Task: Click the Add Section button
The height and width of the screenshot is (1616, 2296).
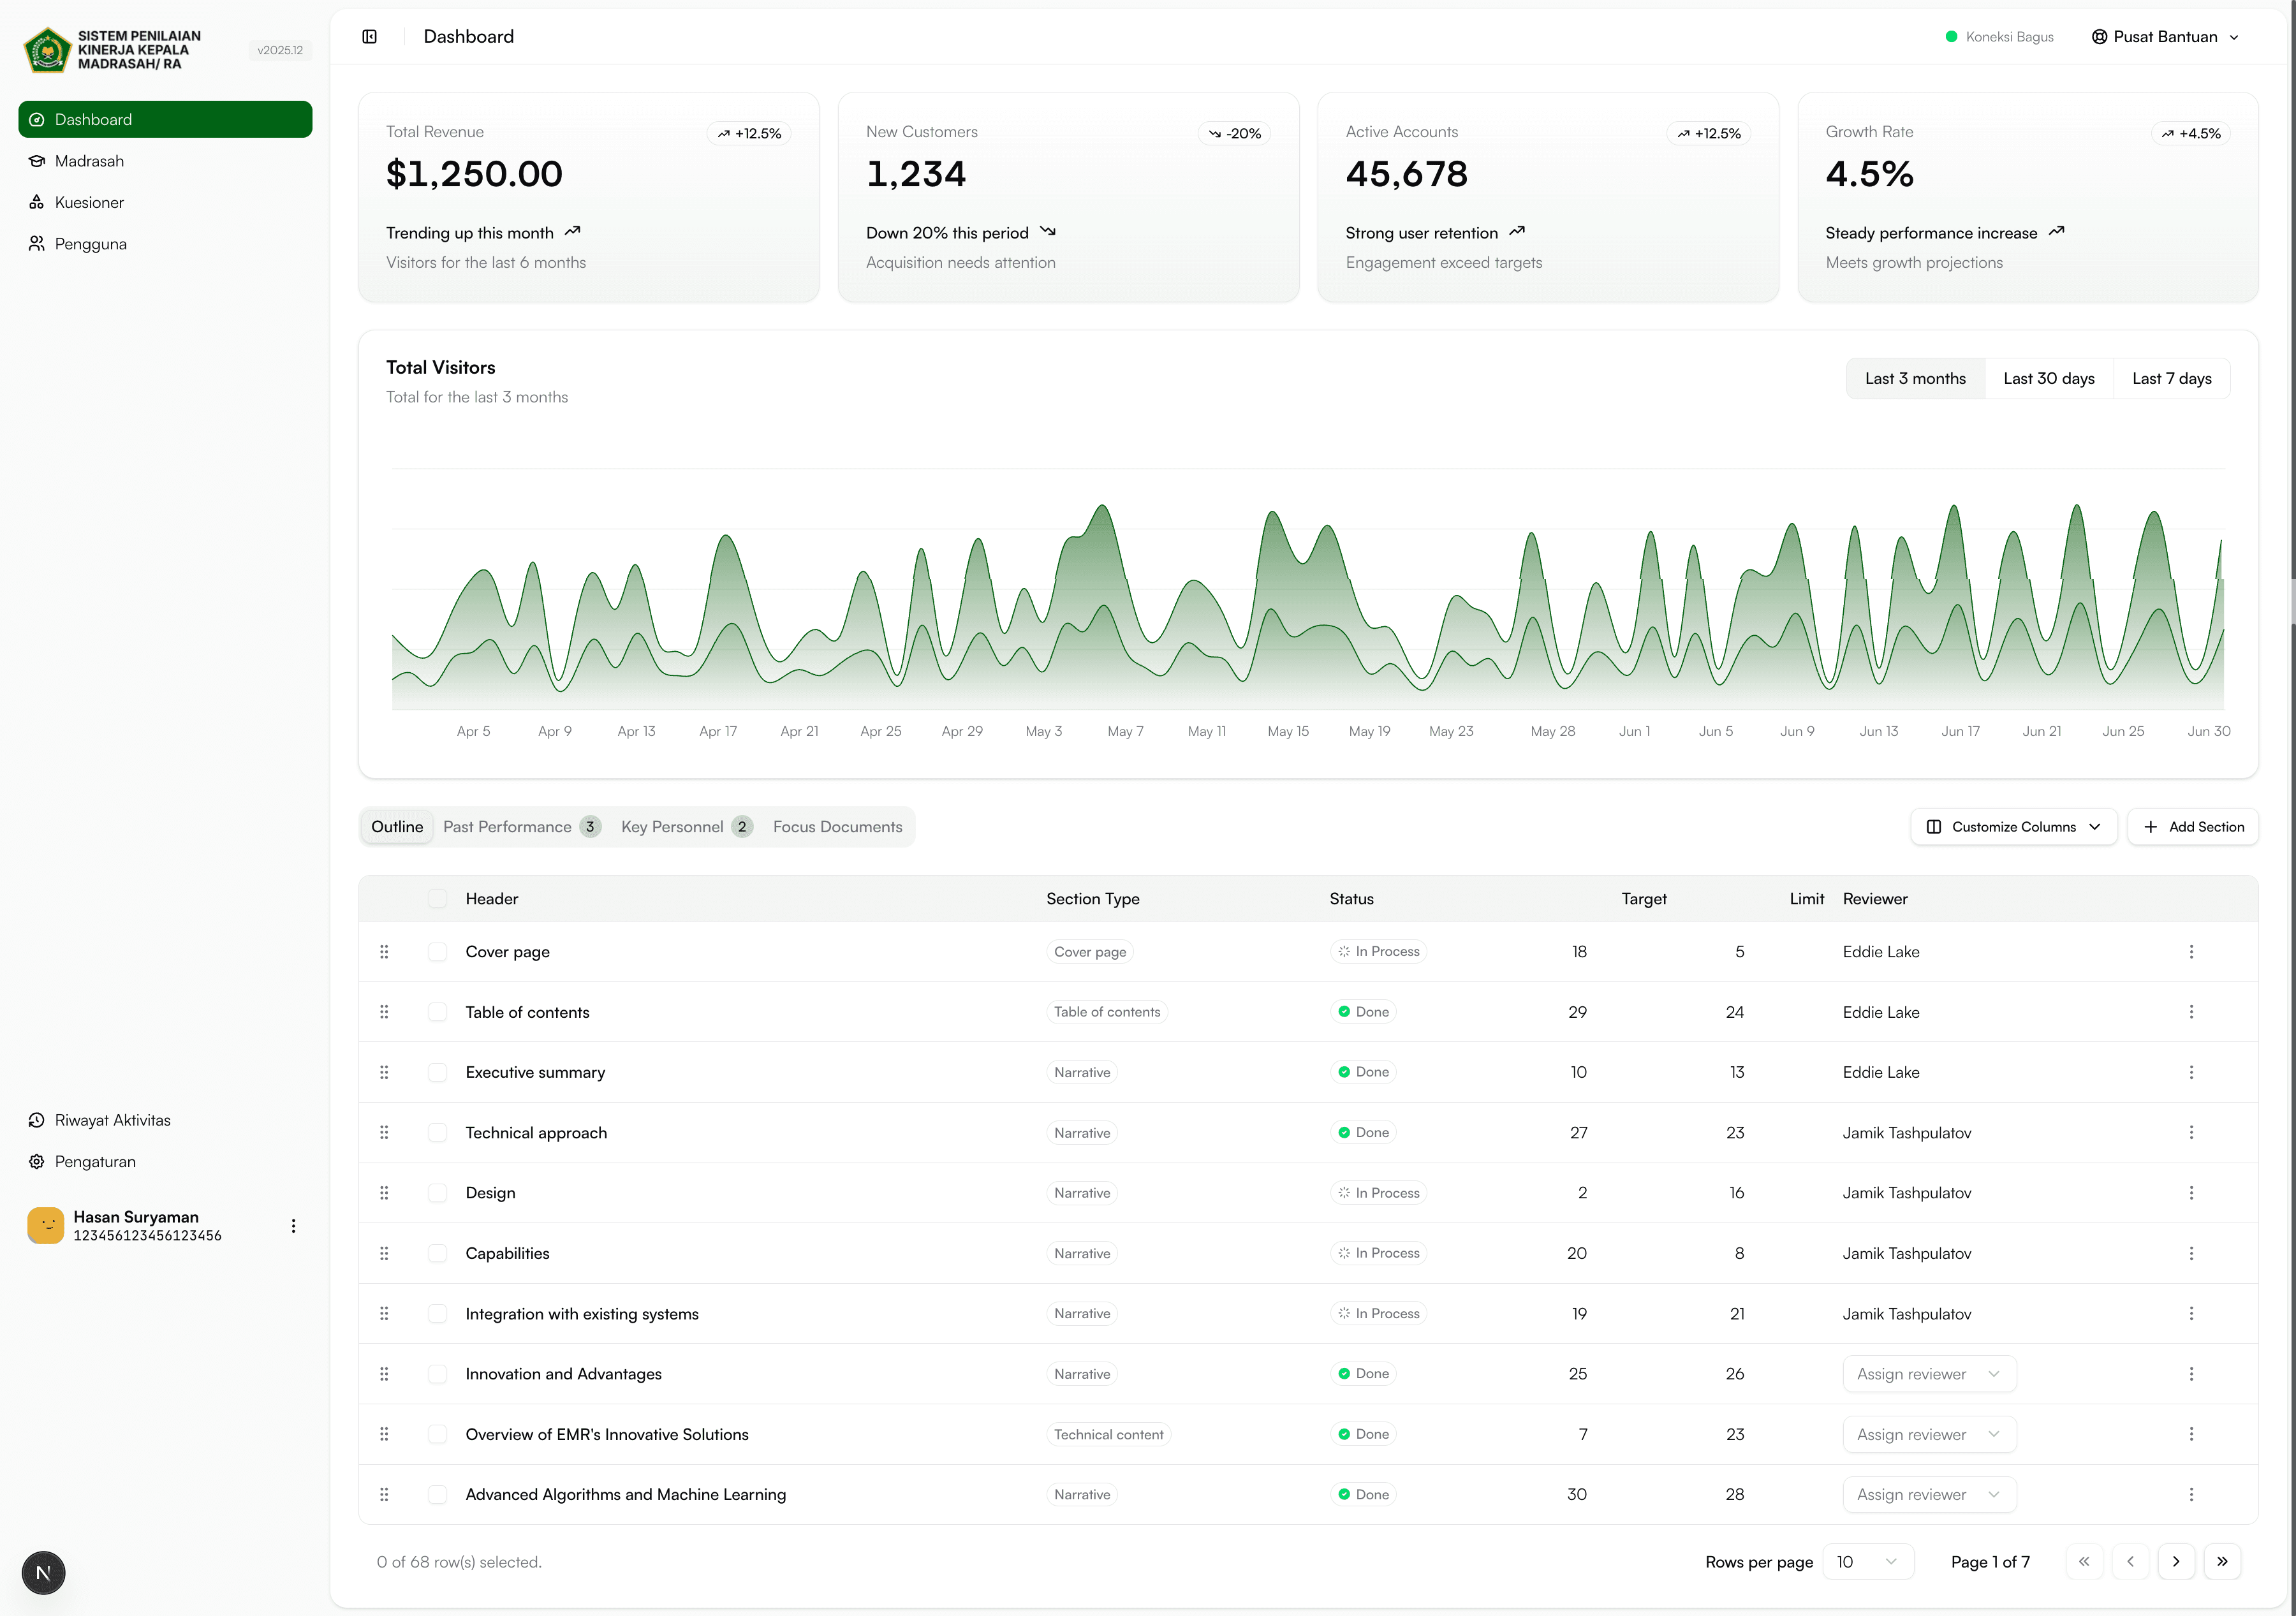Action: click(x=2193, y=826)
